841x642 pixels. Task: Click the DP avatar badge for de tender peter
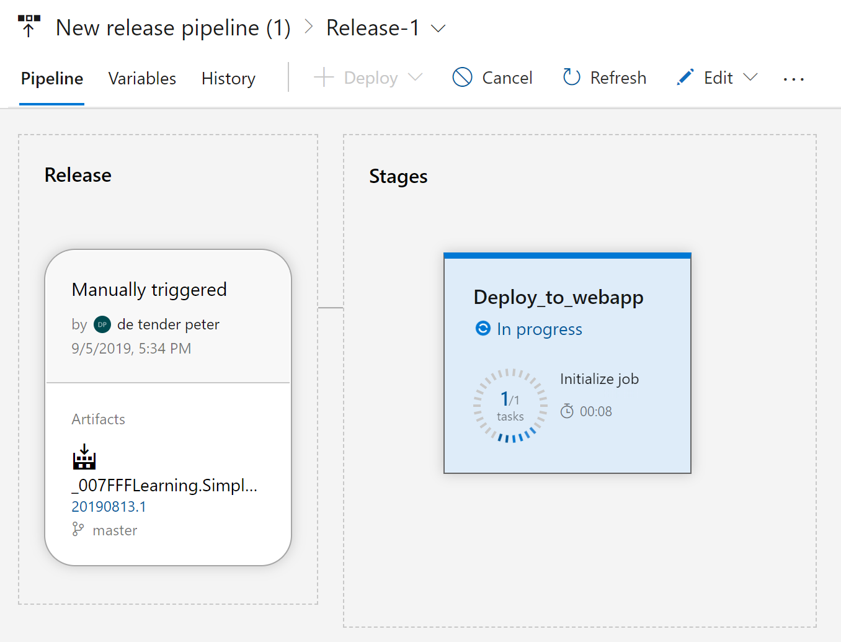[102, 324]
